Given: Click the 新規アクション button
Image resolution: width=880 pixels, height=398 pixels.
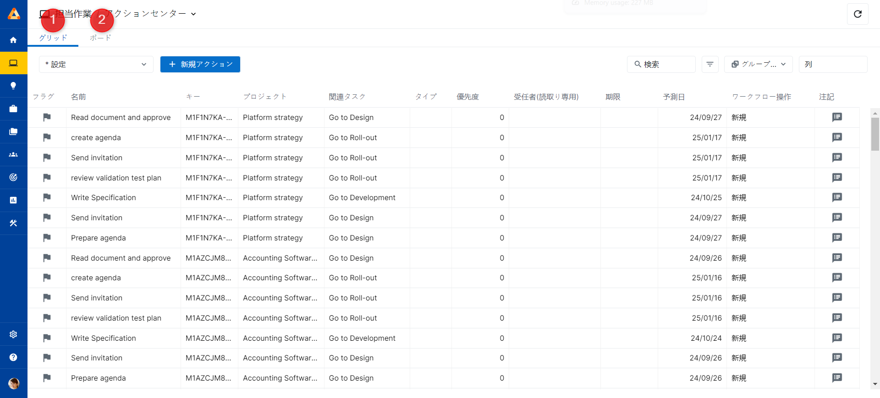Looking at the screenshot, I should pyautogui.click(x=200, y=65).
